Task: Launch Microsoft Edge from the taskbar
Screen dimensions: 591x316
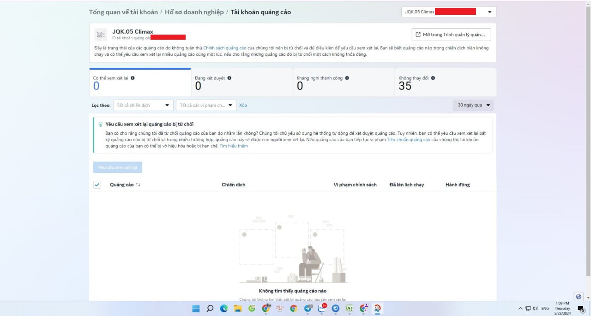Action: click(x=224, y=308)
